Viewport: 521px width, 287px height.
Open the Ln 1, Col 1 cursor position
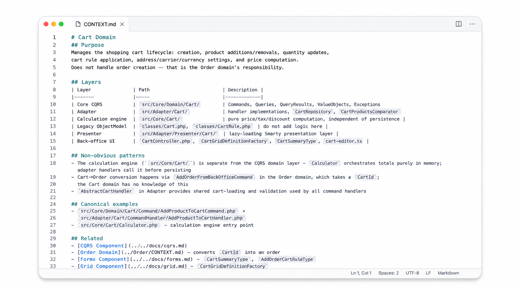[361, 273]
